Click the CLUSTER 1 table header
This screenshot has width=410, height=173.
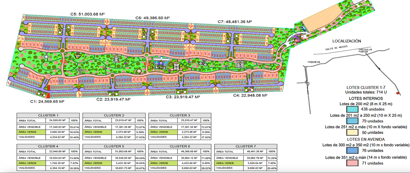point(48,115)
